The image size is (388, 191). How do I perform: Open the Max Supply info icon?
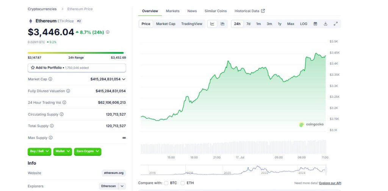click(x=50, y=138)
